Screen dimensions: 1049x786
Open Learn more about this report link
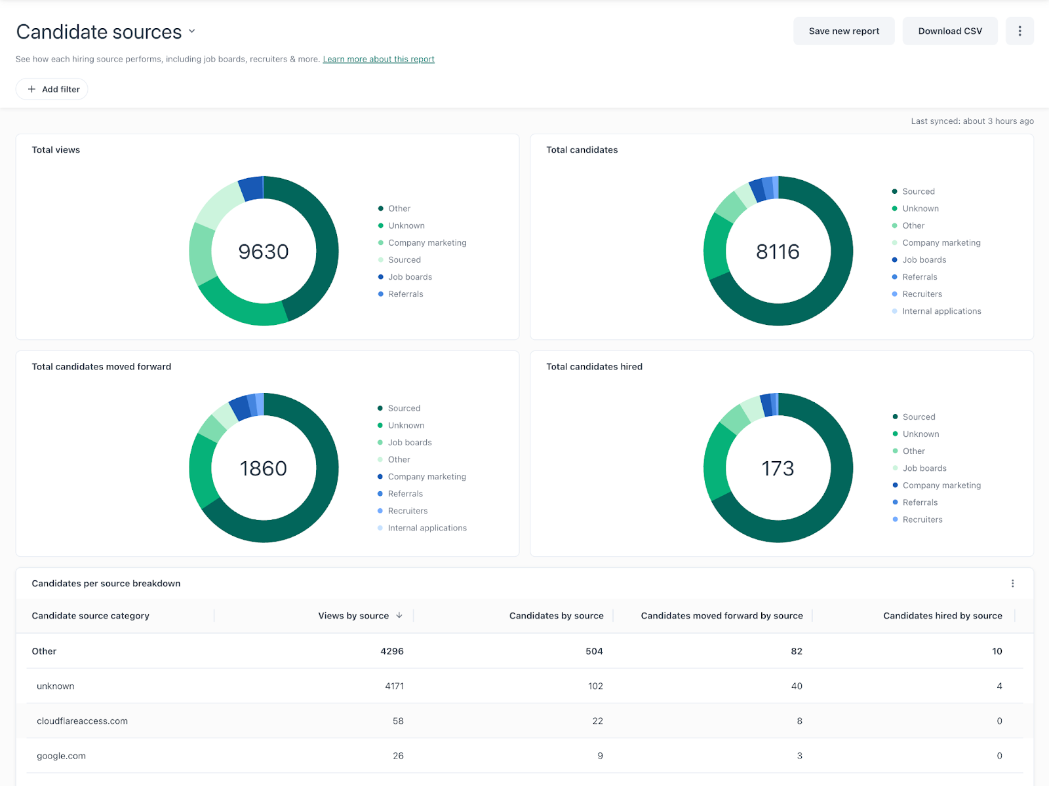pyautogui.click(x=378, y=59)
